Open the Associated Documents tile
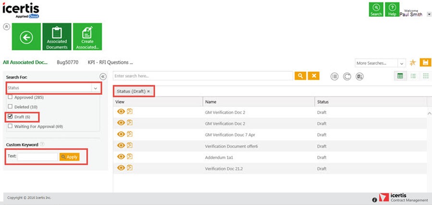The image size is (432, 205). coord(57,37)
